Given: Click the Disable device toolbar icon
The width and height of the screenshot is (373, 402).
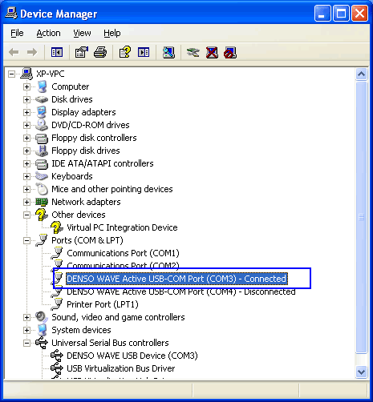Looking at the screenshot, I should pos(230,52).
